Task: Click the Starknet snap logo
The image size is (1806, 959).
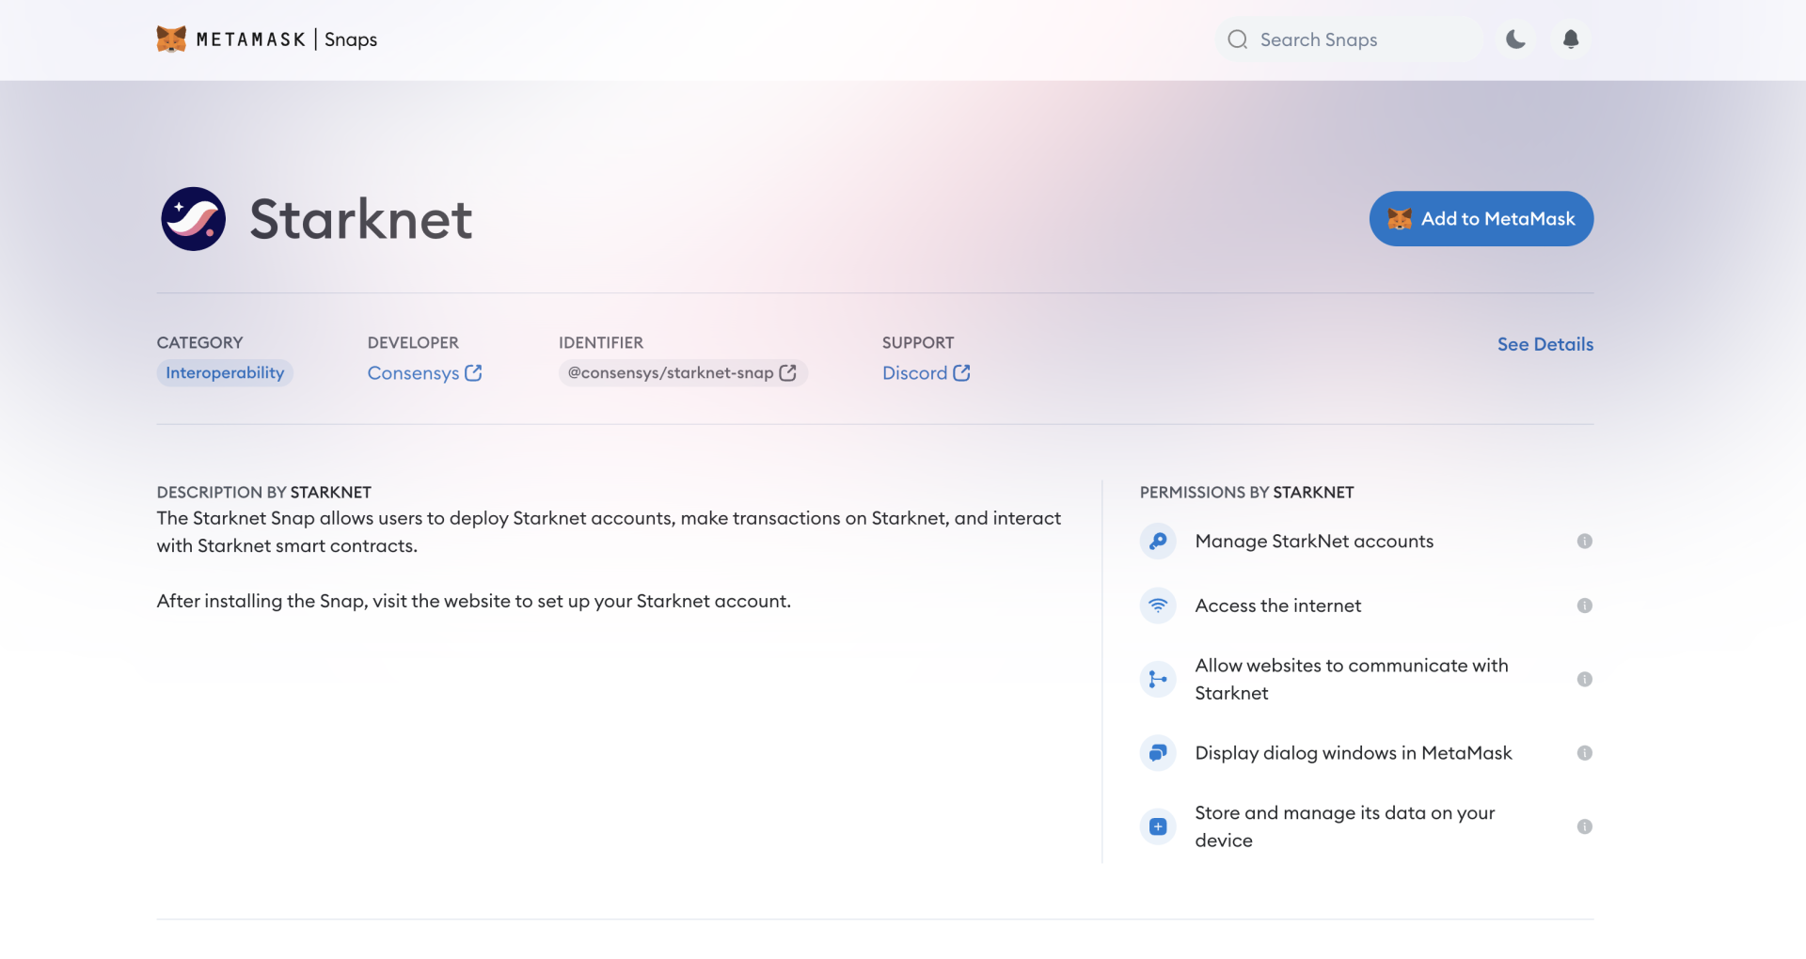Action: [194, 218]
